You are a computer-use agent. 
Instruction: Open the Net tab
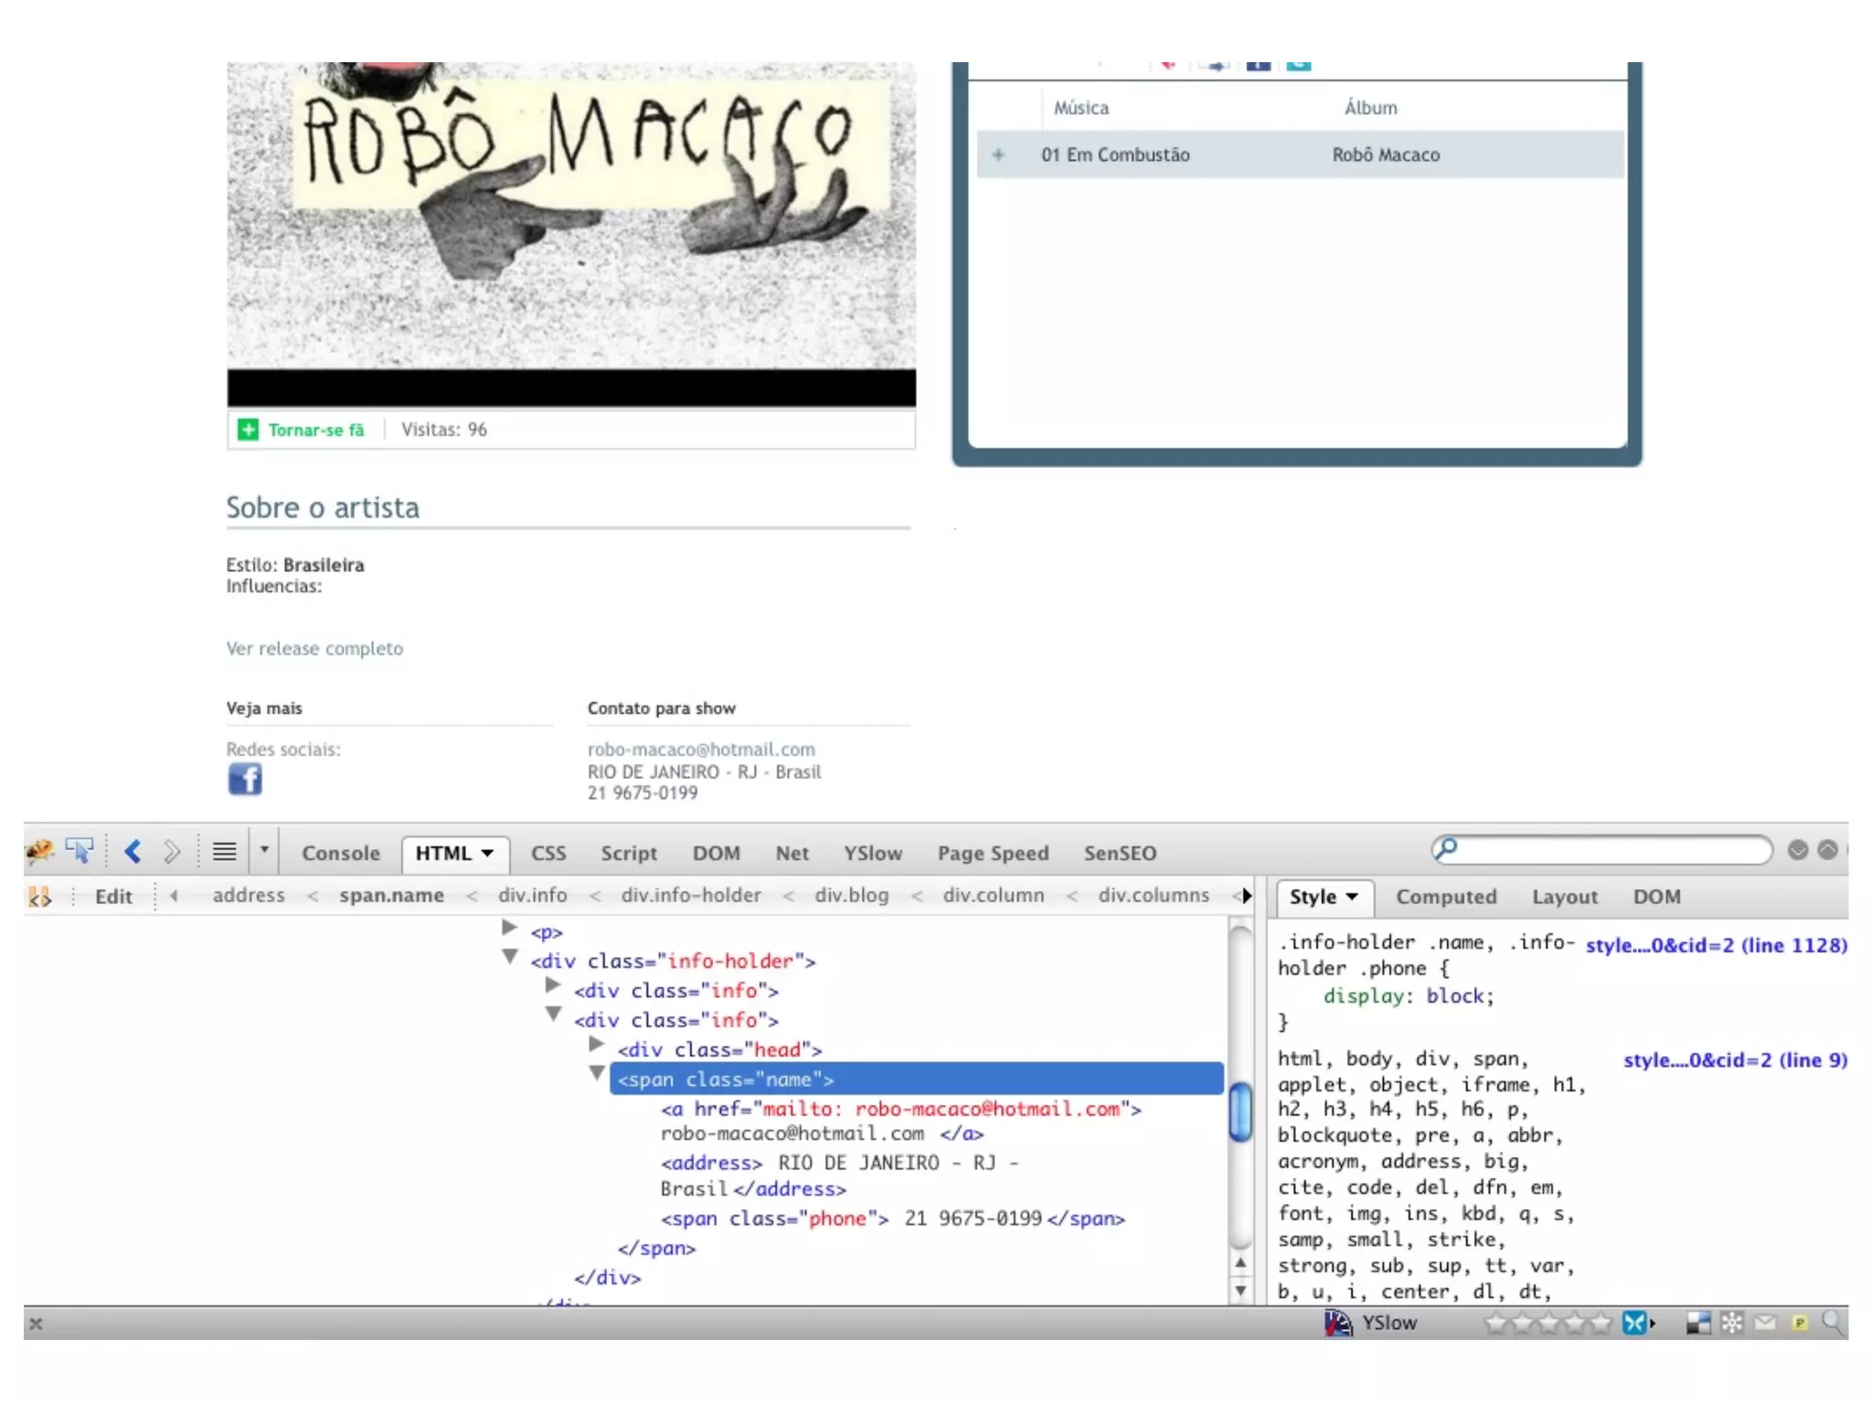792,853
